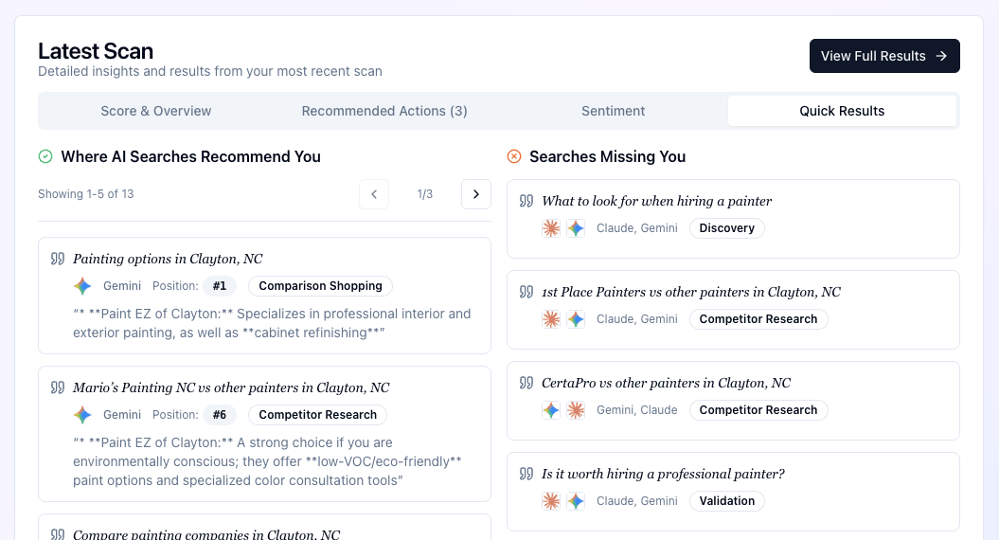
Task: Switch to Score & Overview tab
Action: coord(156,111)
